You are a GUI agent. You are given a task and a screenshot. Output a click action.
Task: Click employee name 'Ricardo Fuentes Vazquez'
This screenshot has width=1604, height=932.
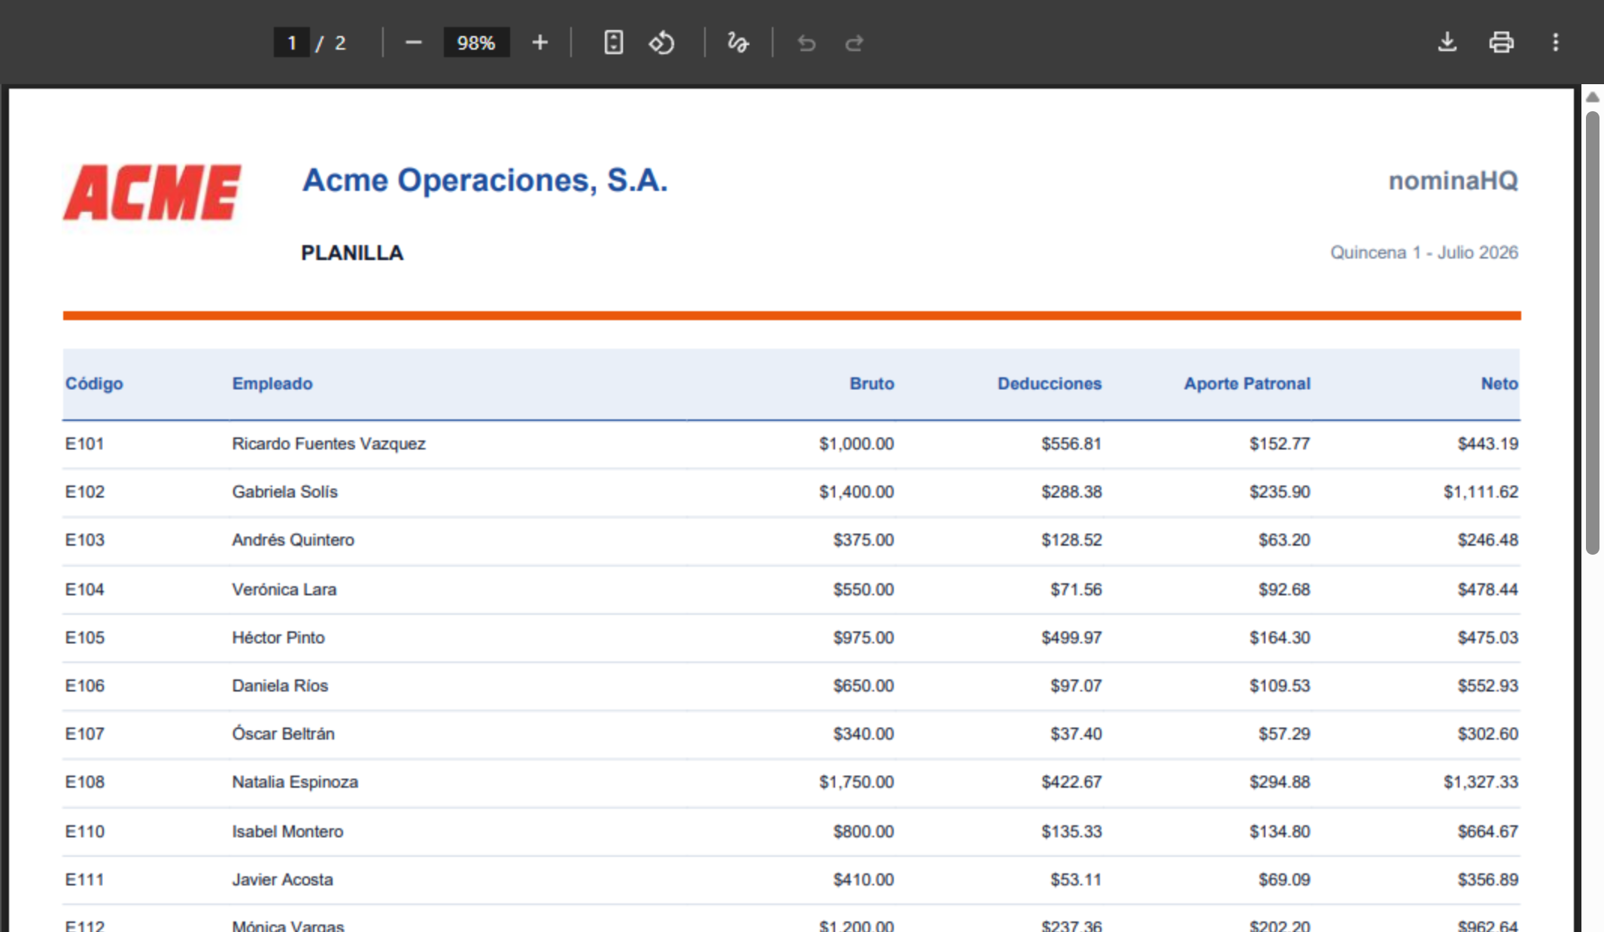(329, 443)
